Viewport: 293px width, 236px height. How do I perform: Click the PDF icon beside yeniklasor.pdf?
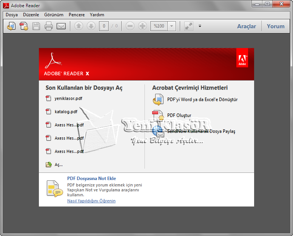pyautogui.click(x=48, y=98)
